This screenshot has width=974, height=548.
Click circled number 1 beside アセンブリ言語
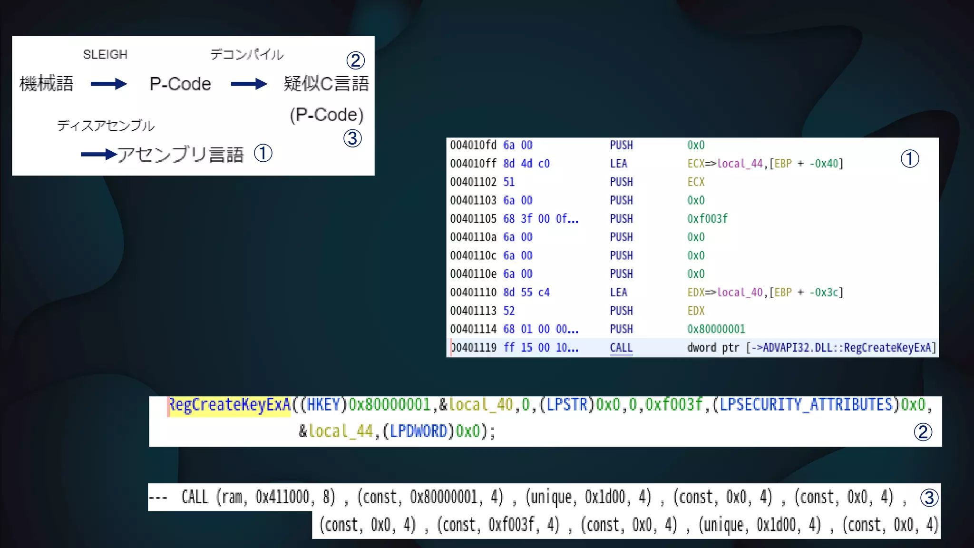click(263, 153)
